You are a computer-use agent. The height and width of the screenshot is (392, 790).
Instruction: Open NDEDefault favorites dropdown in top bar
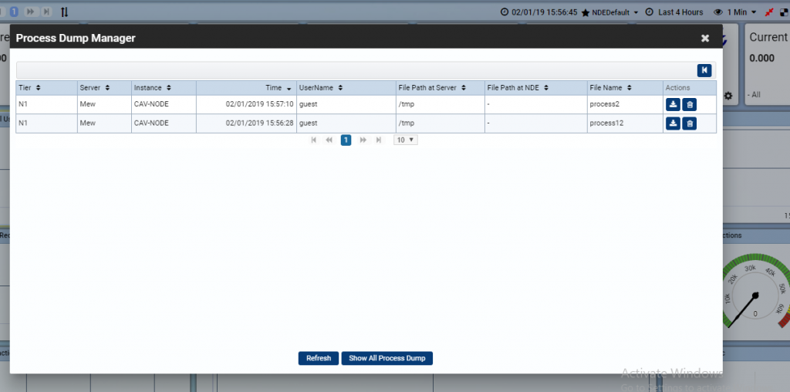point(610,12)
